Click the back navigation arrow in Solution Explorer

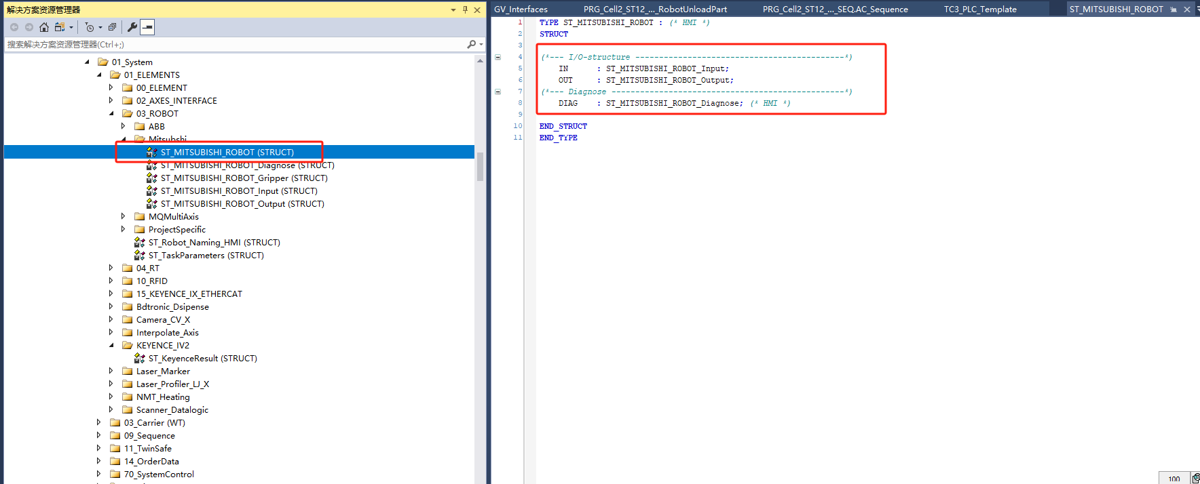[14, 27]
